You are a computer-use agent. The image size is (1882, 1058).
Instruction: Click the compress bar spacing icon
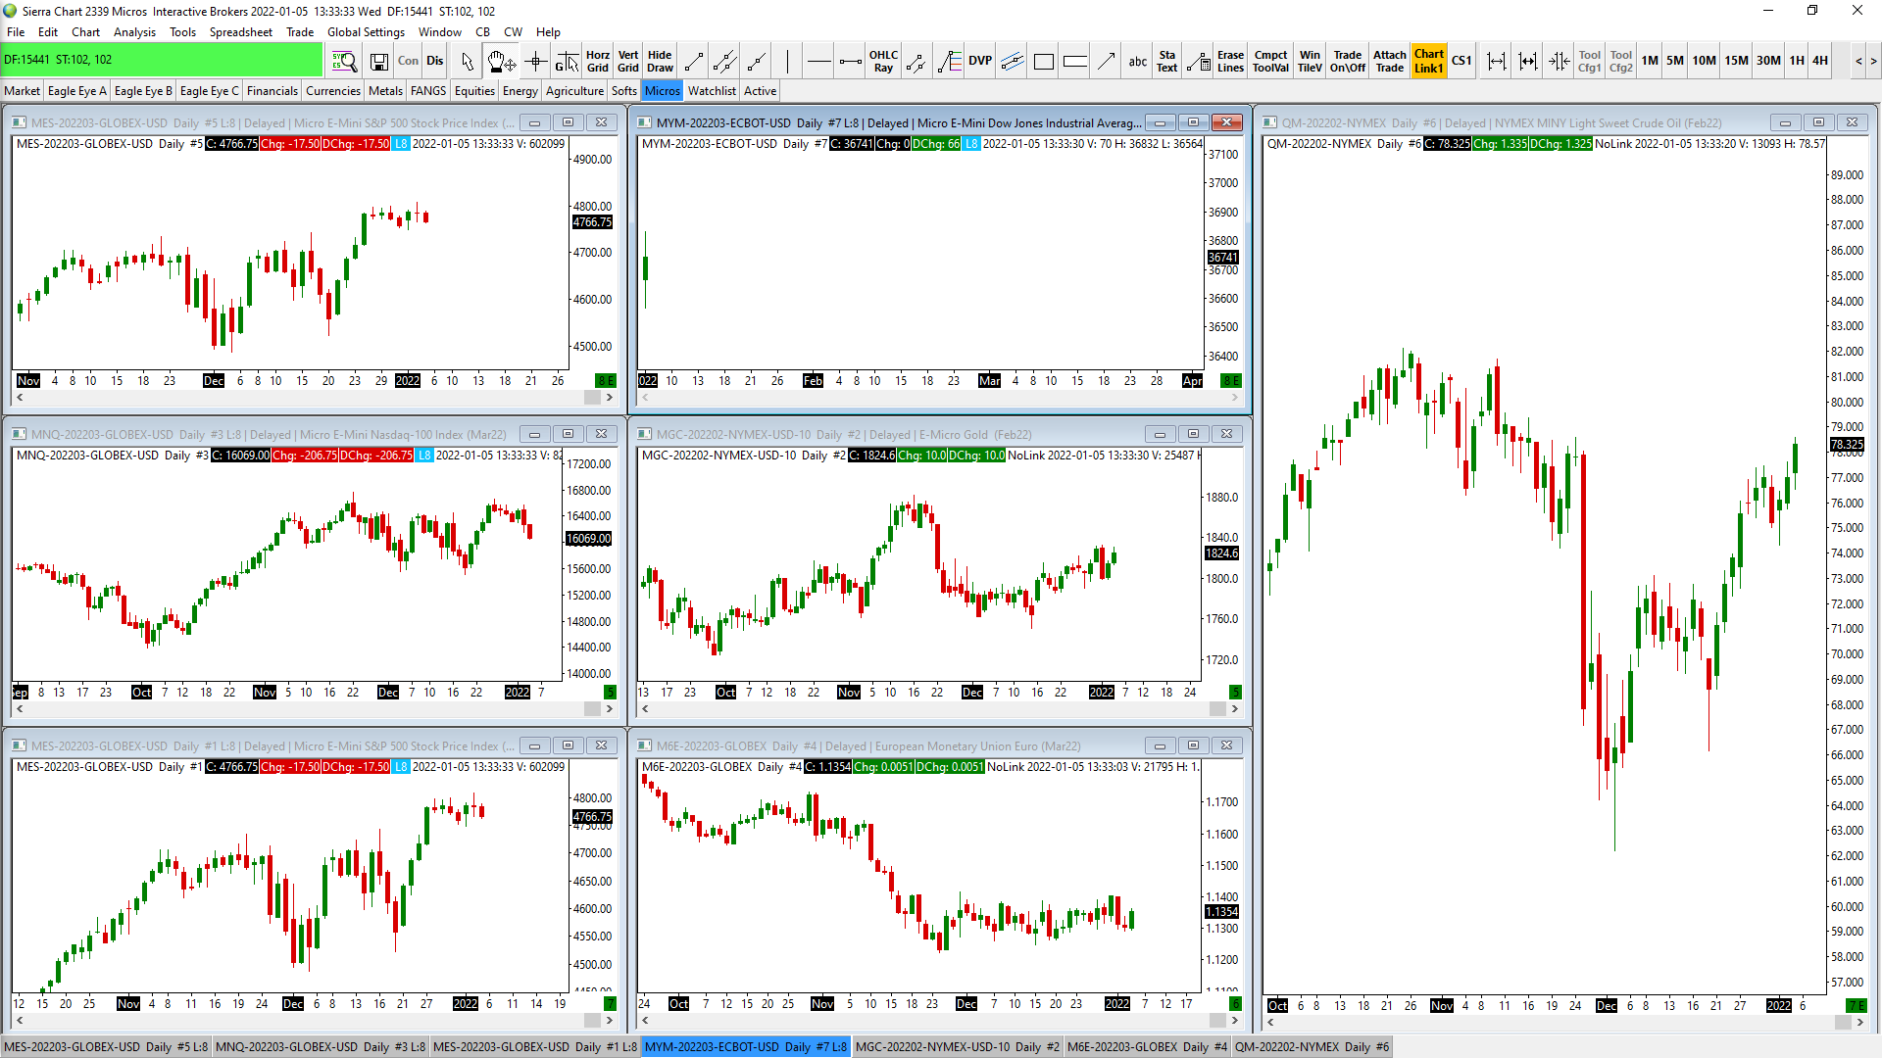tap(1559, 61)
